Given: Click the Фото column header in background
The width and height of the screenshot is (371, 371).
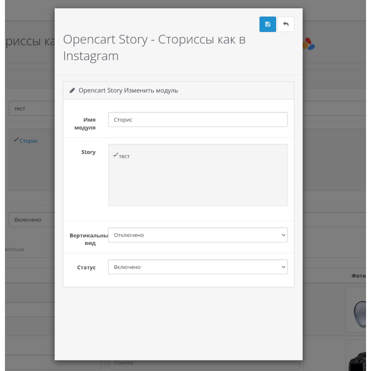Looking at the screenshot, I should click(359, 276).
